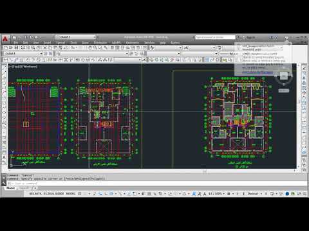309x231 pixels.
Task: Select the red Arc tool in Draw toolbar
Action: (4, 93)
